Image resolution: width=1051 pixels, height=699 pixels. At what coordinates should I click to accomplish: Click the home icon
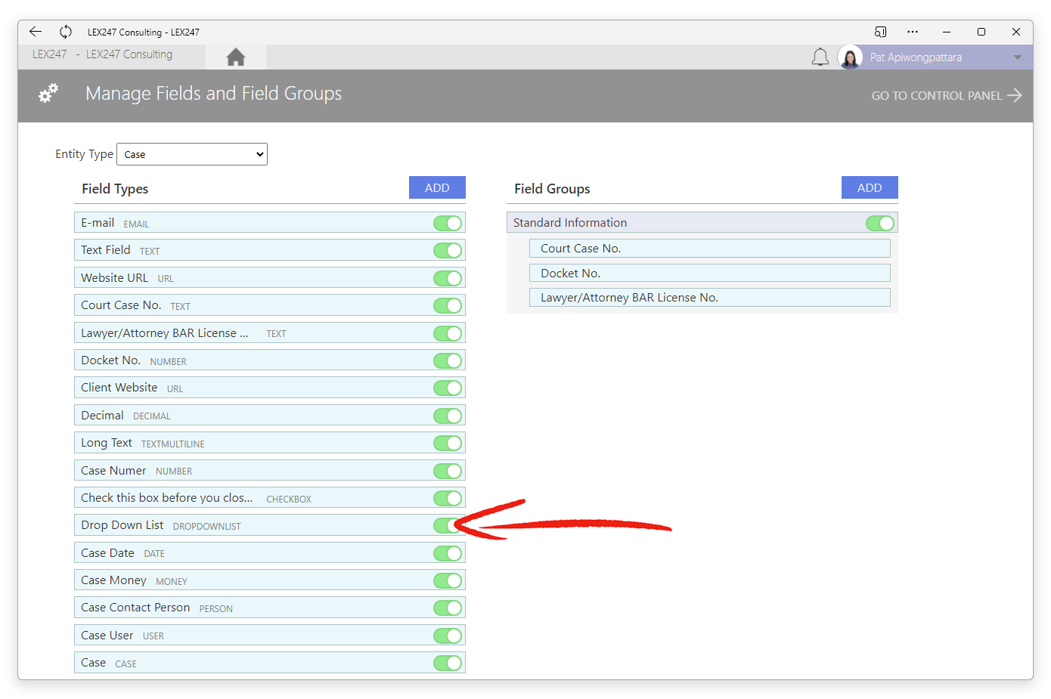pyautogui.click(x=235, y=57)
